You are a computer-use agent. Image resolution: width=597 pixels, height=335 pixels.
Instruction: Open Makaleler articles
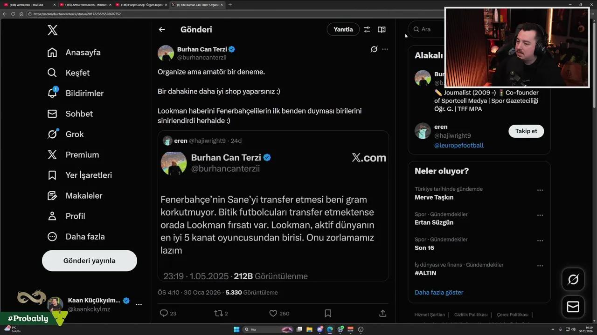(x=75, y=196)
